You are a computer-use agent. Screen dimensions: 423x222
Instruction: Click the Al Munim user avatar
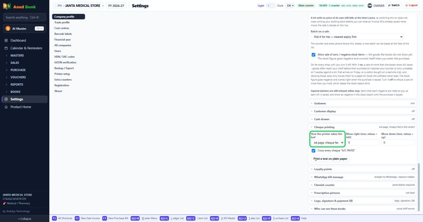pos(8,29)
